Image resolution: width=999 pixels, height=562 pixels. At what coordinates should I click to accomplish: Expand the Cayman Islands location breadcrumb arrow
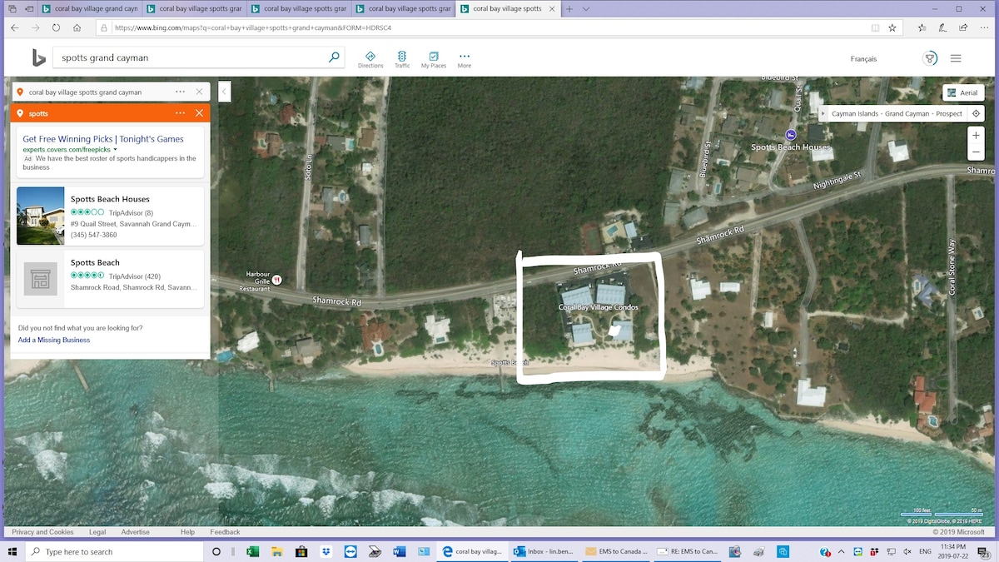823,113
